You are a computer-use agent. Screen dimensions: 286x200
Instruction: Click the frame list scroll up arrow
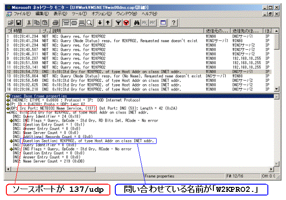coord(276,31)
